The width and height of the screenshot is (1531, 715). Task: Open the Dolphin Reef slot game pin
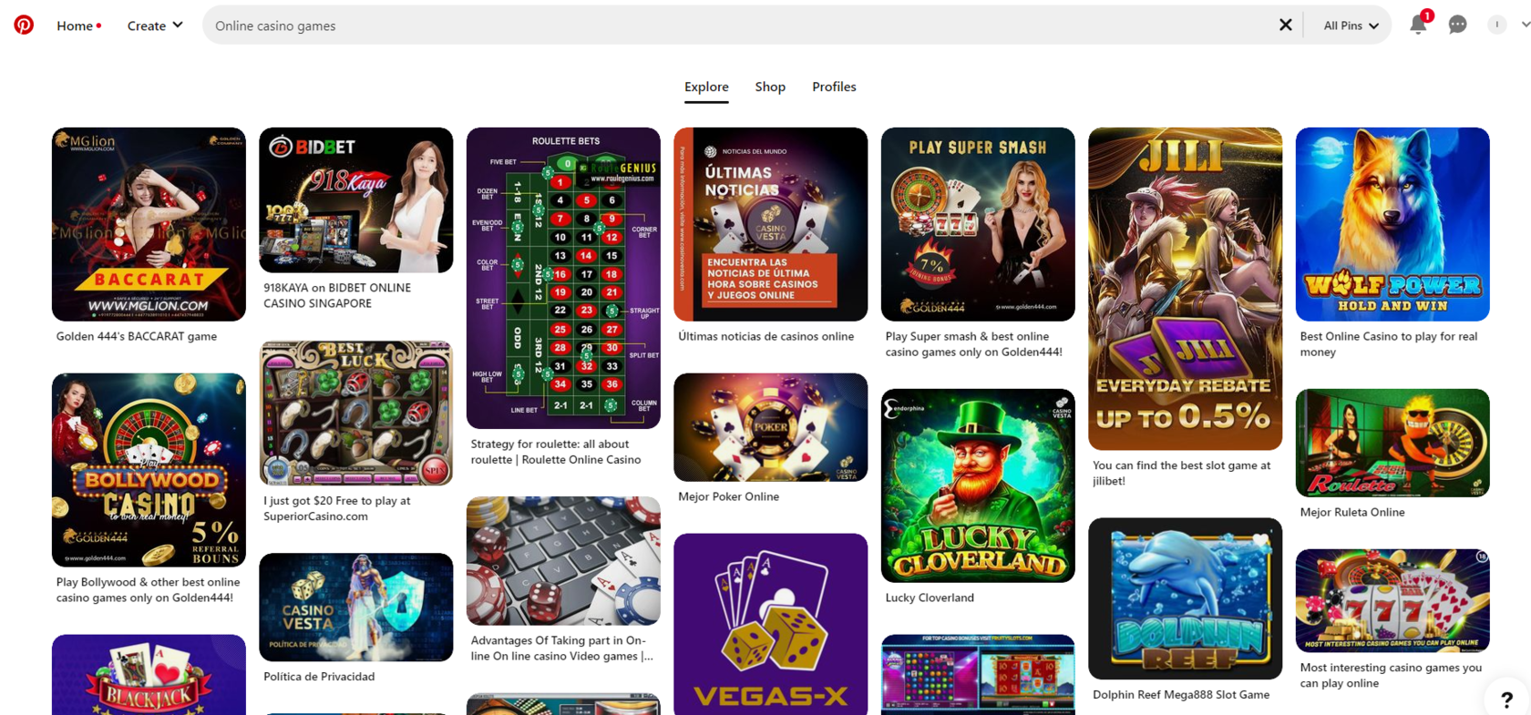[x=1185, y=598]
